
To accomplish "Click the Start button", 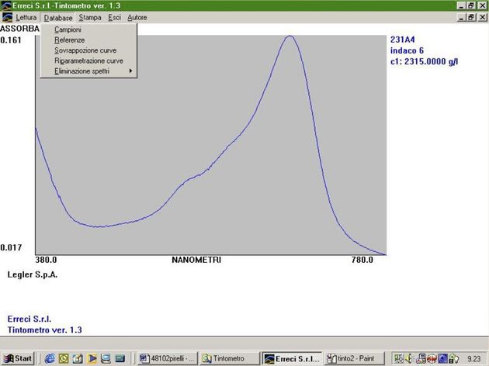I will (18, 358).
